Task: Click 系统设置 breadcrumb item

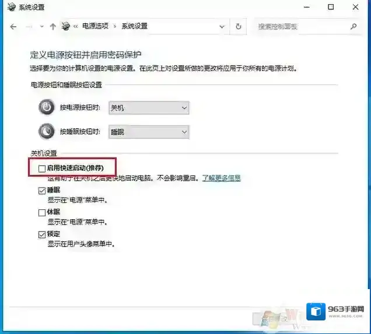Action: pos(135,26)
